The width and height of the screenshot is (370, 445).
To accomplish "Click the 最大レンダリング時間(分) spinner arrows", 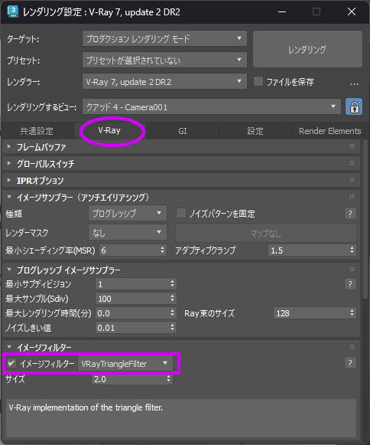I will point(172,313).
